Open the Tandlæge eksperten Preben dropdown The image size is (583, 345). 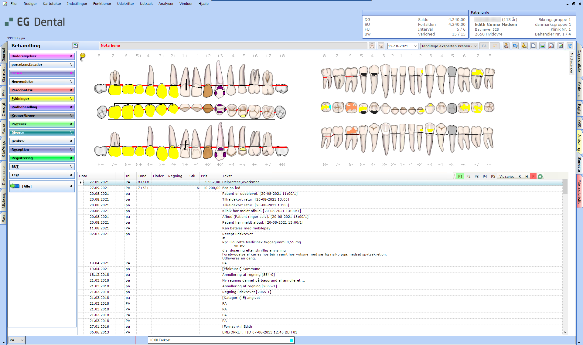coord(475,46)
